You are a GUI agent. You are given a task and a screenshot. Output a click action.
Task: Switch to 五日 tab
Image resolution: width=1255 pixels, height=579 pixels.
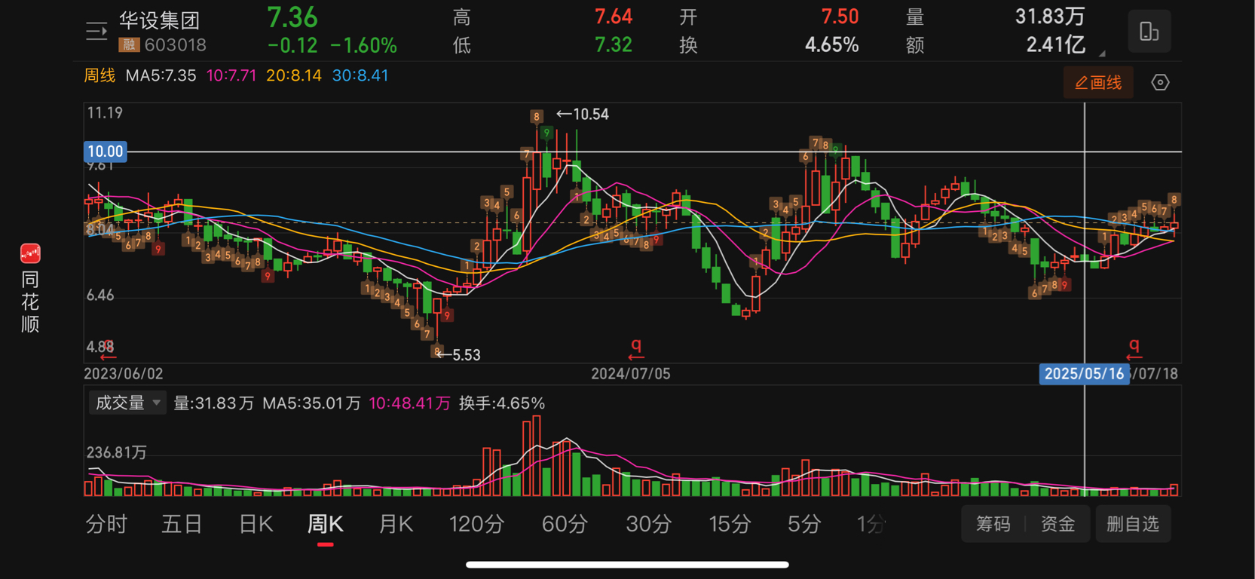[182, 524]
